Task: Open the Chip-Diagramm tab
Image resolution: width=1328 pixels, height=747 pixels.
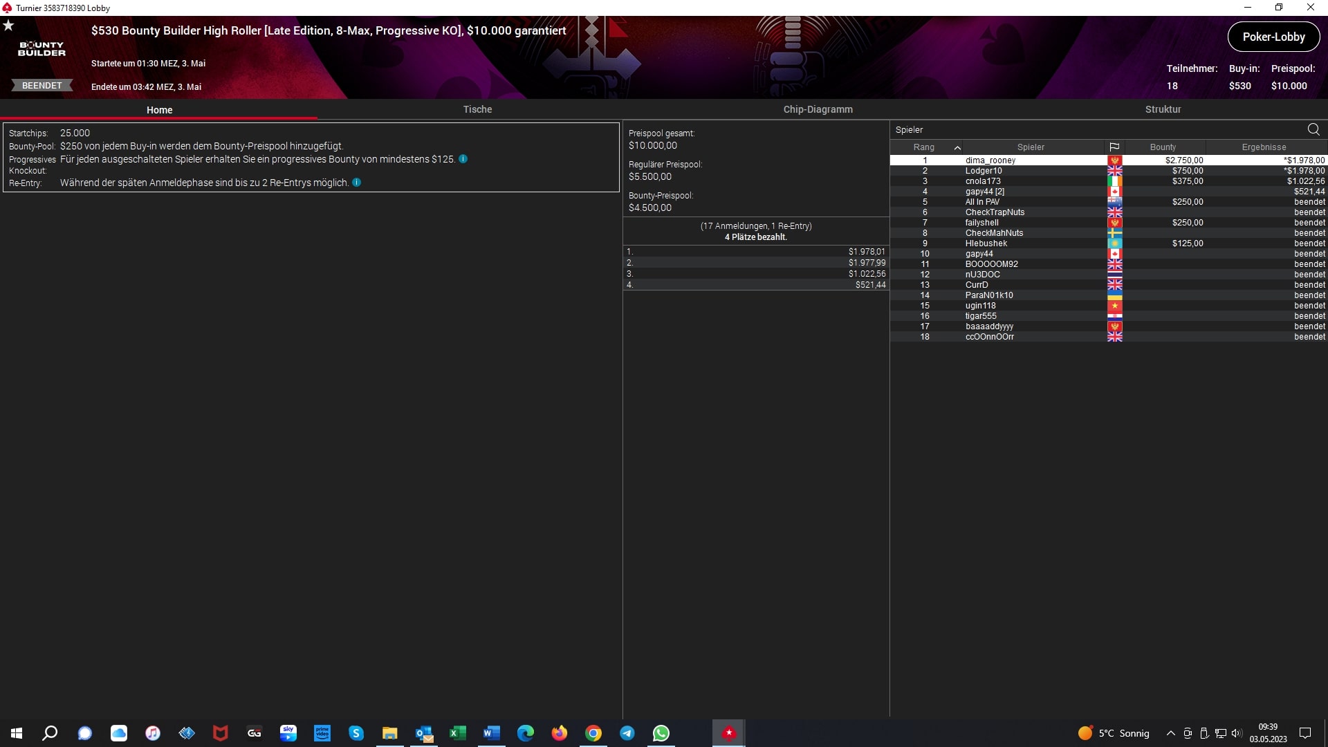Action: click(x=818, y=109)
